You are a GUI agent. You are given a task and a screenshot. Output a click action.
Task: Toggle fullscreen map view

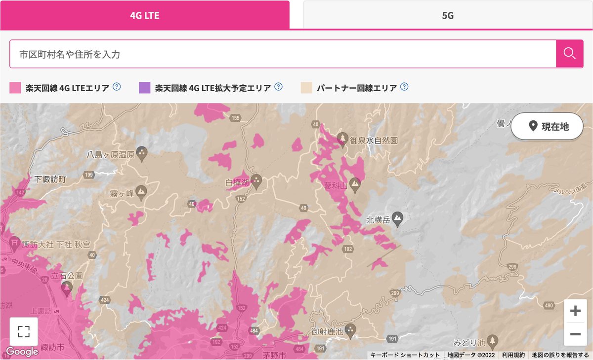click(24, 331)
